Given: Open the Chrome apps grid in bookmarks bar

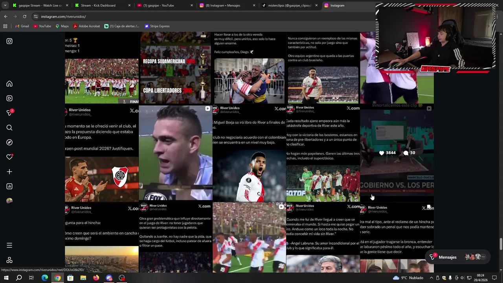Looking at the screenshot, I should pos(5,26).
